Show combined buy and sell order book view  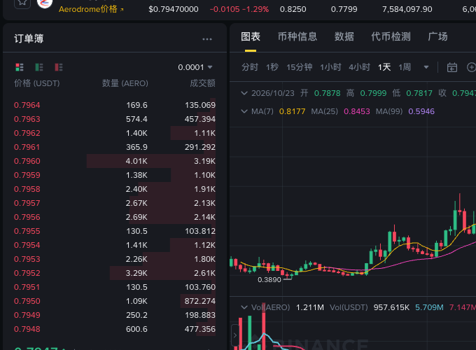(x=20, y=67)
